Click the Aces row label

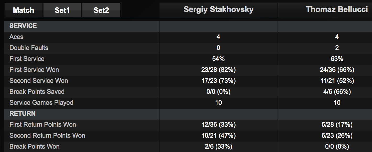16,37
